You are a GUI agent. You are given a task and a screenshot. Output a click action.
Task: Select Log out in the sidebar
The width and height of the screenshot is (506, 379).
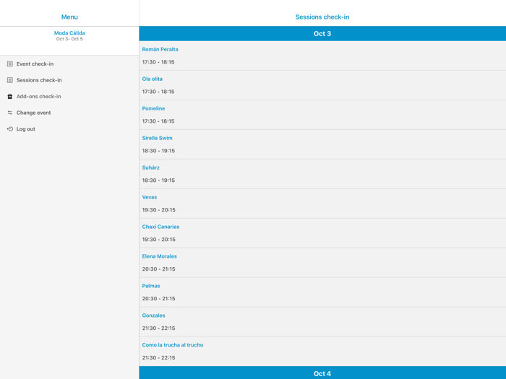pos(69,129)
